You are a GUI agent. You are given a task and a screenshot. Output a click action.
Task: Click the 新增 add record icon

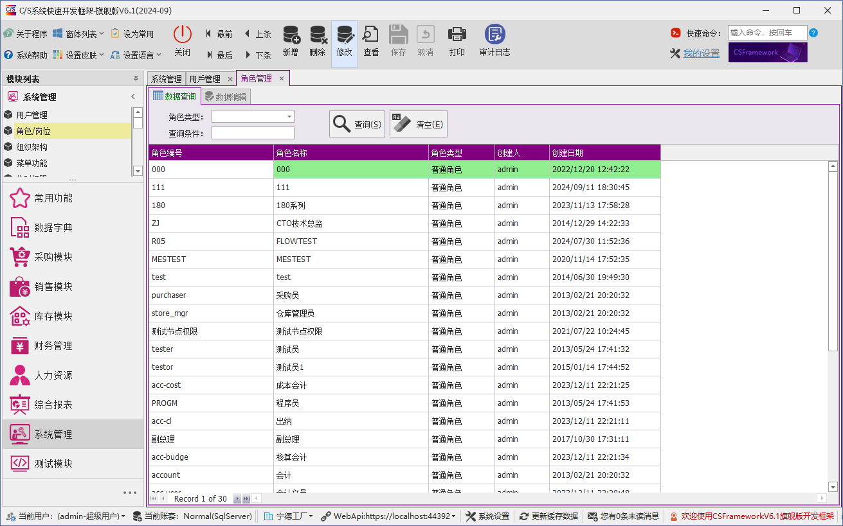click(x=291, y=34)
